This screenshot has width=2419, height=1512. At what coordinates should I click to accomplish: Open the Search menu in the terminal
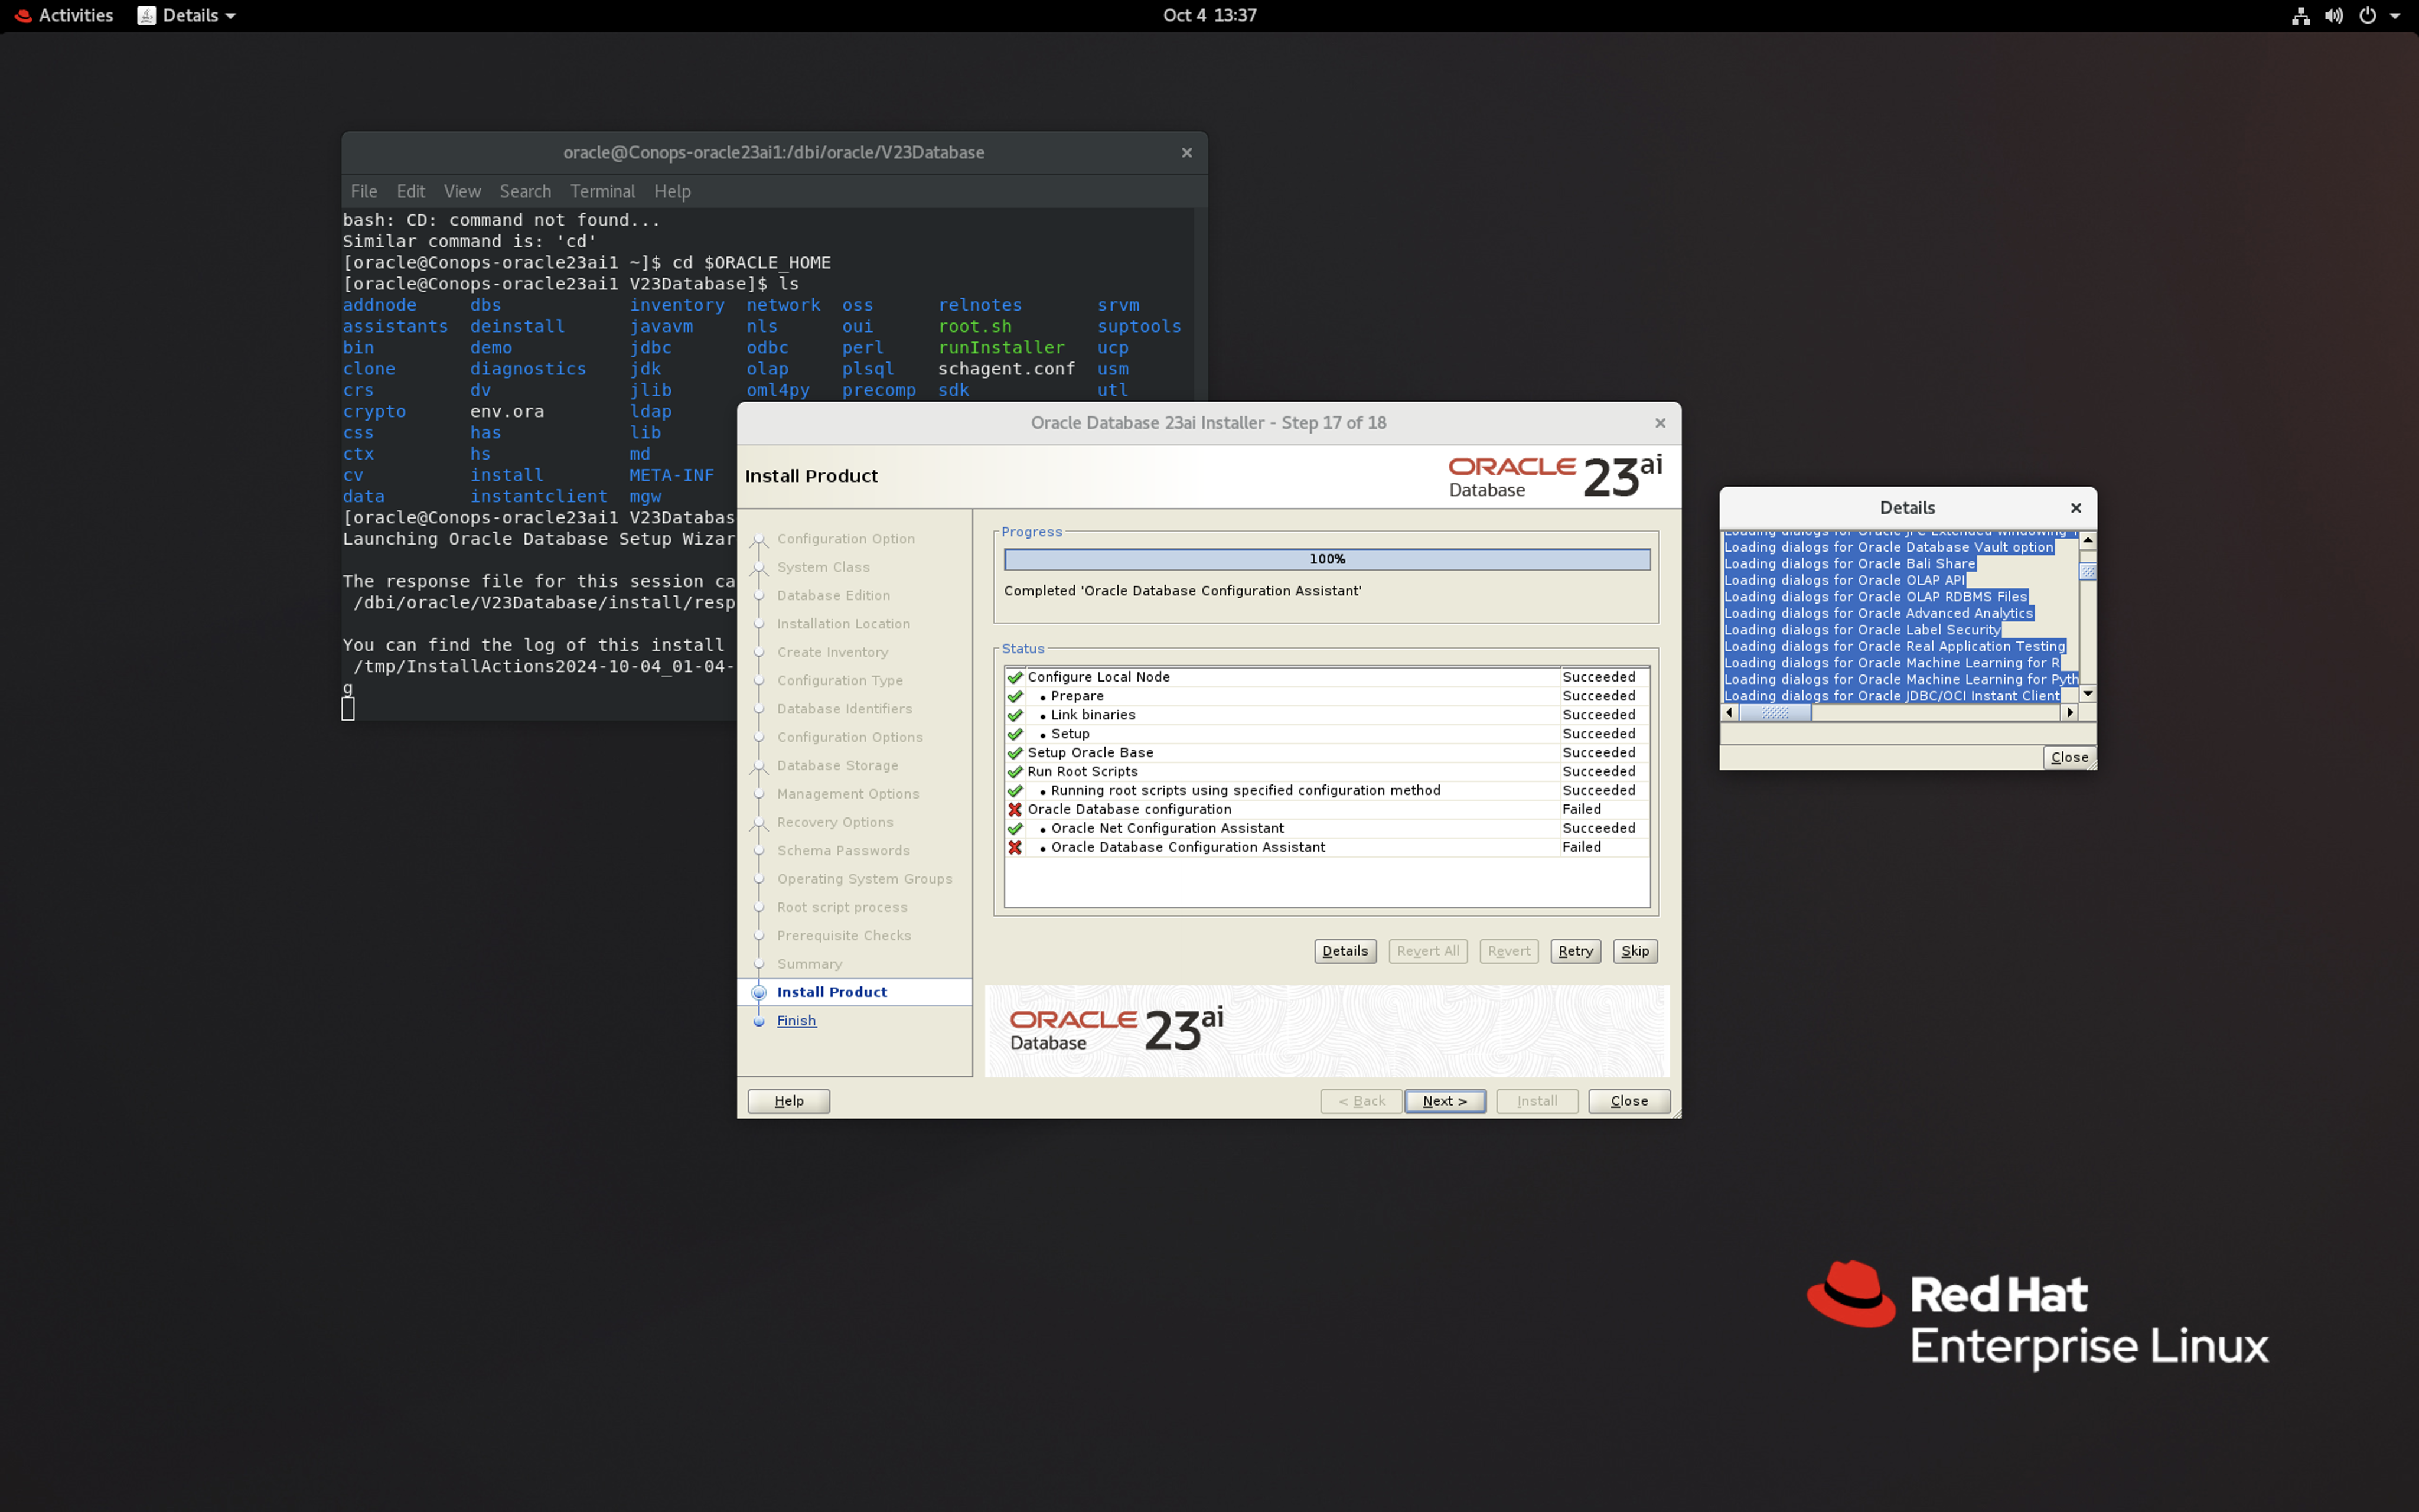pyautogui.click(x=525, y=191)
